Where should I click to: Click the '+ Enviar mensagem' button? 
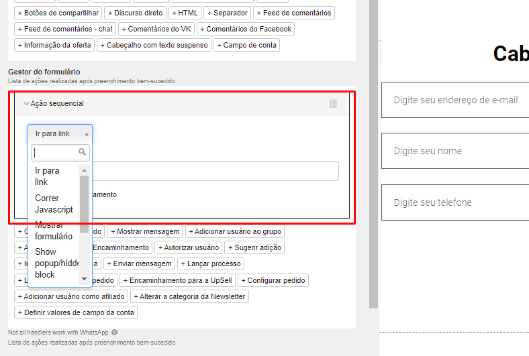point(139,264)
